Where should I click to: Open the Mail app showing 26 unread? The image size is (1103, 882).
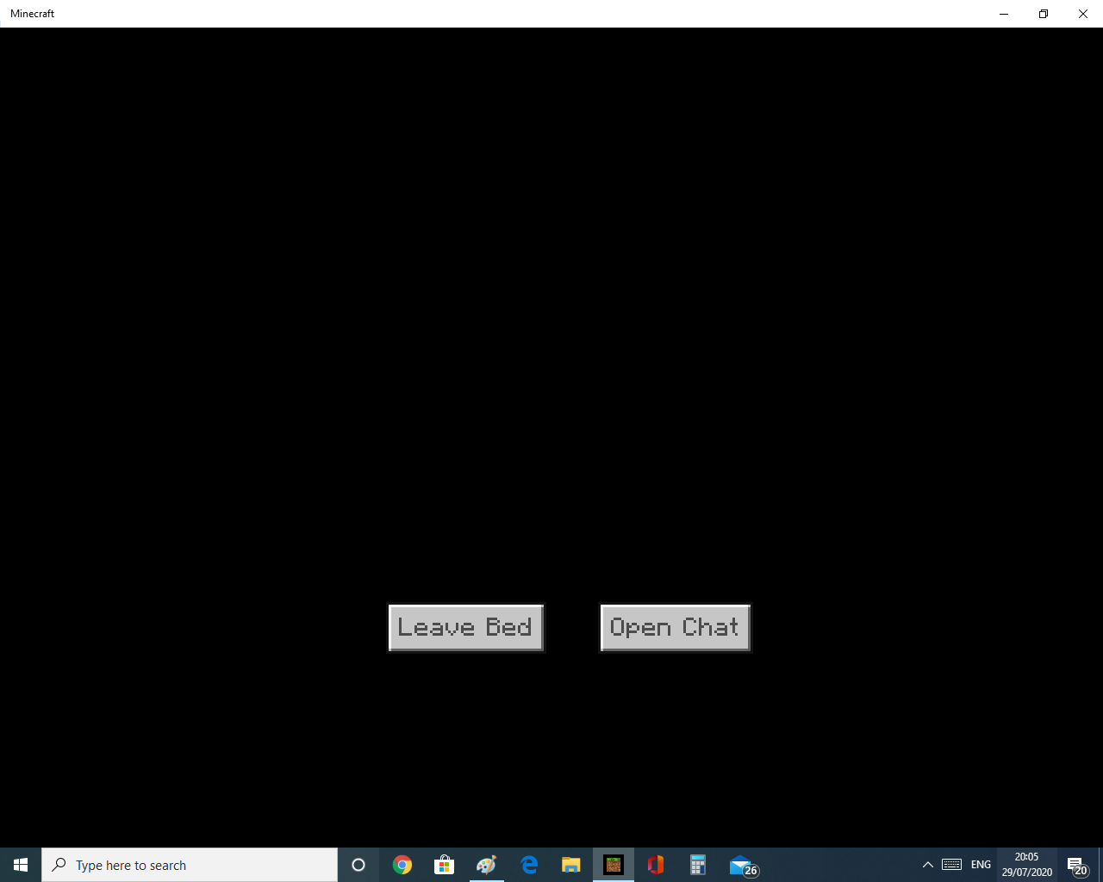point(742,865)
